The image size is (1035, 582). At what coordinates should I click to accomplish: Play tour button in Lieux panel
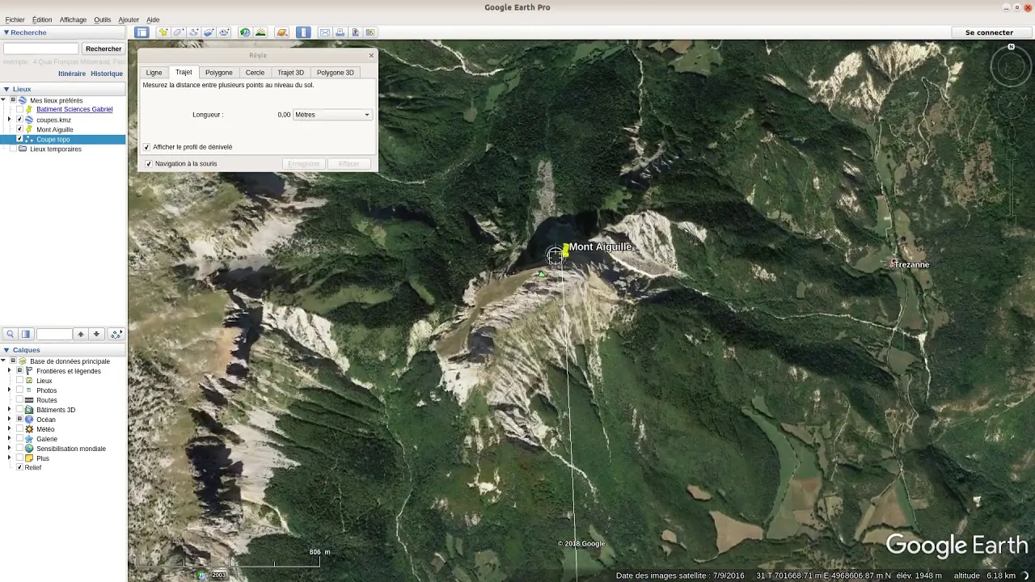click(x=116, y=334)
